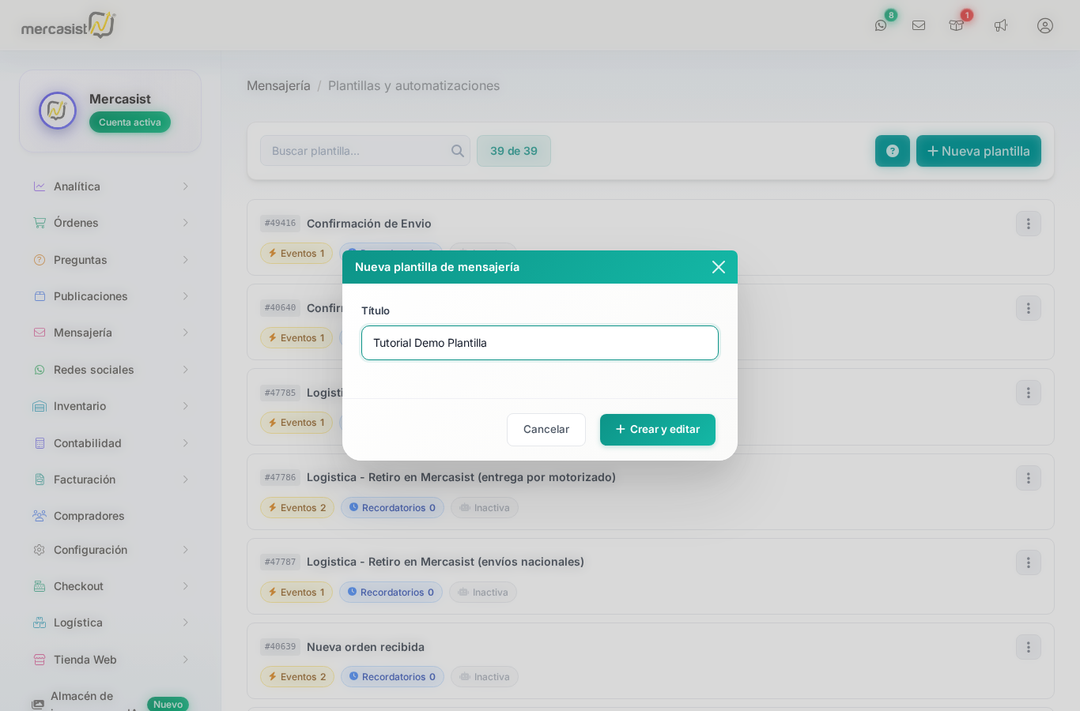Image resolution: width=1080 pixels, height=711 pixels.
Task: Go to Plantillas y automatizaciones breadcrumb
Action: tap(414, 85)
